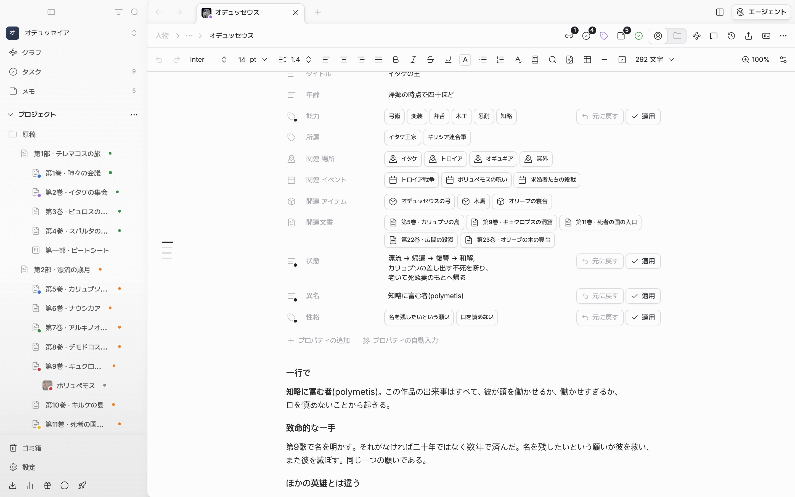Insert a checkbox from toolbar
This screenshot has width=795, height=497.
pyautogui.click(x=622, y=59)
